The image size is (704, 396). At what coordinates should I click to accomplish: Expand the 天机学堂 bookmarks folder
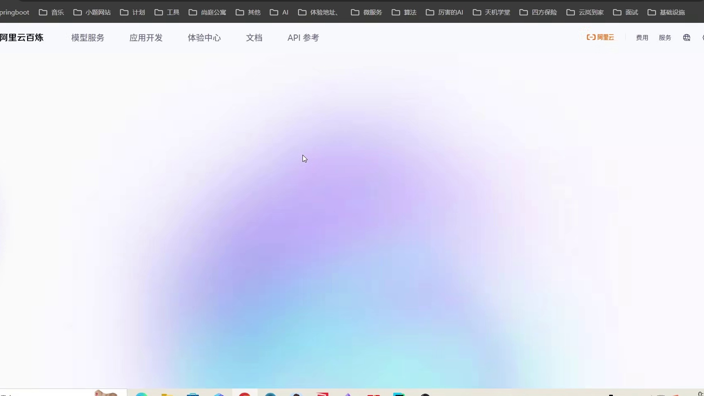[x=491, y=12]
